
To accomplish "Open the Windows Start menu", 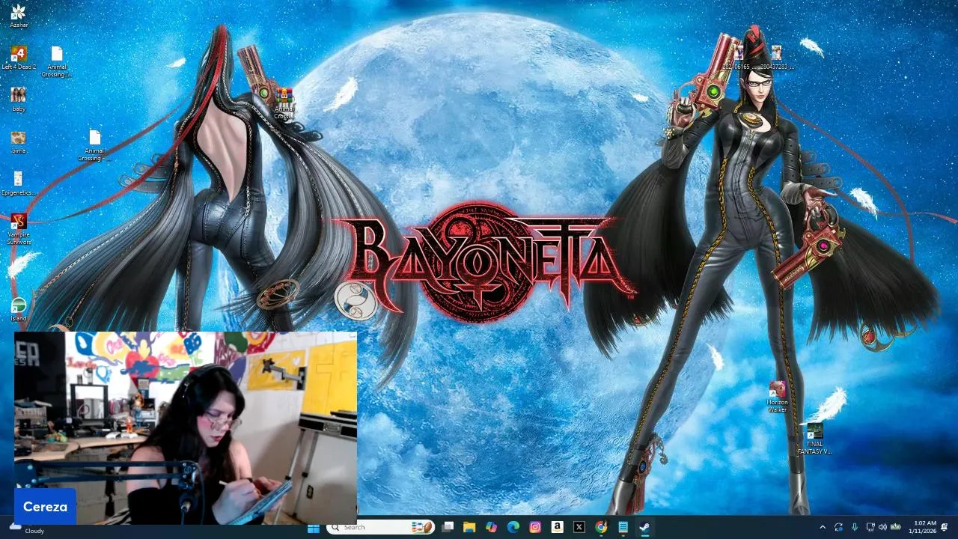I will 314,527.
